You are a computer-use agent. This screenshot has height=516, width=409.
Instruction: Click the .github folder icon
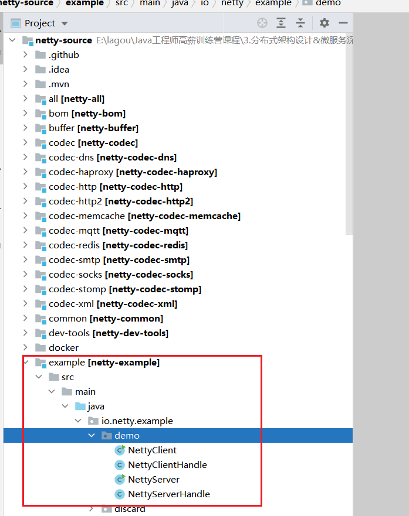(x=40, y=54)
